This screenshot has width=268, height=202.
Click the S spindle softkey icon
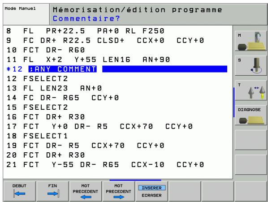point(251,65)
